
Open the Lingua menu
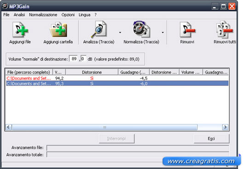(85, 15)
